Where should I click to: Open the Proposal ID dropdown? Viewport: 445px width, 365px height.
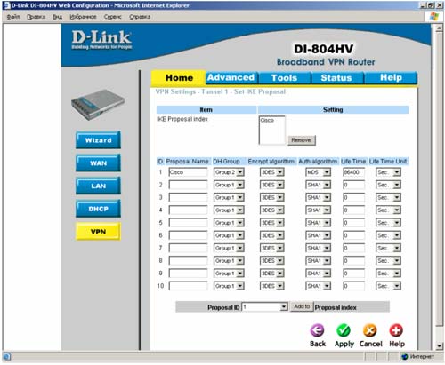[264, 307]
